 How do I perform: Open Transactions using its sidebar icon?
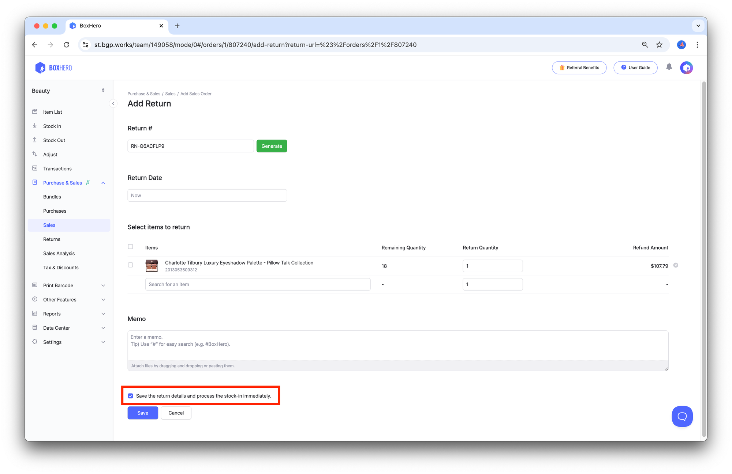click(35, 168)
